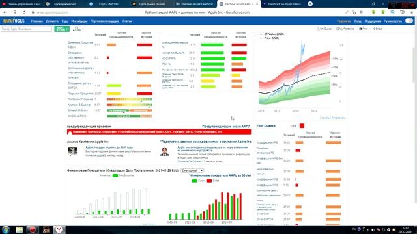
Task: Click the financials AAPL for 30 years link
Action: [220, 175]
